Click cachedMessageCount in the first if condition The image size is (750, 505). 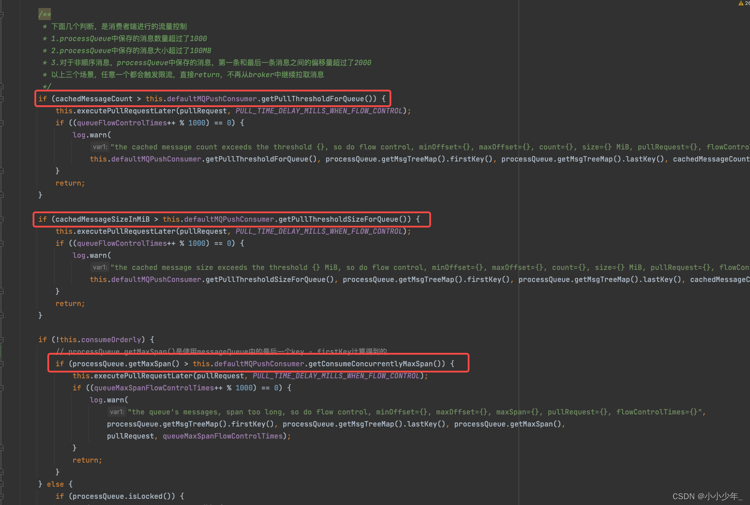[x=94, y=99]
